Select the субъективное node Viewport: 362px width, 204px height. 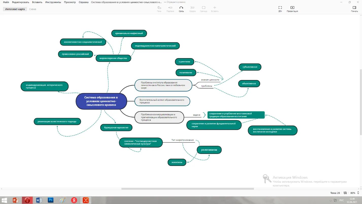point(250,67)
